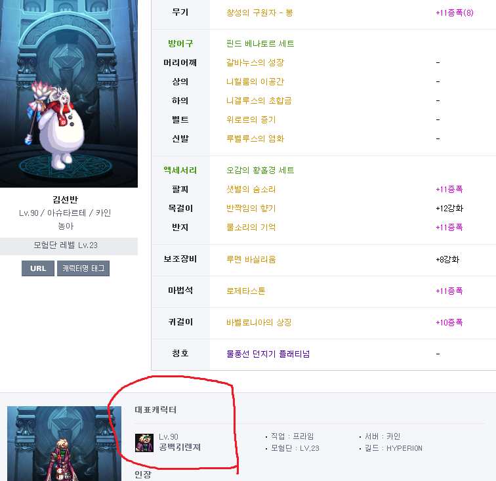
Task: Select the snowman character avatar image
Action: (69, 94)
